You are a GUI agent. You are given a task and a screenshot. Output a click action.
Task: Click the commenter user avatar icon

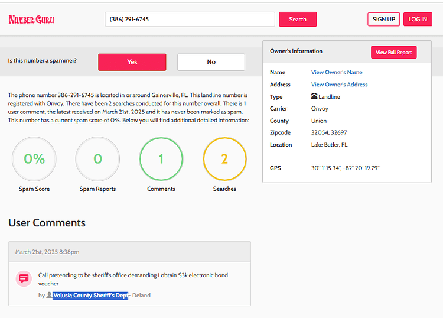[x=49, y=295]
